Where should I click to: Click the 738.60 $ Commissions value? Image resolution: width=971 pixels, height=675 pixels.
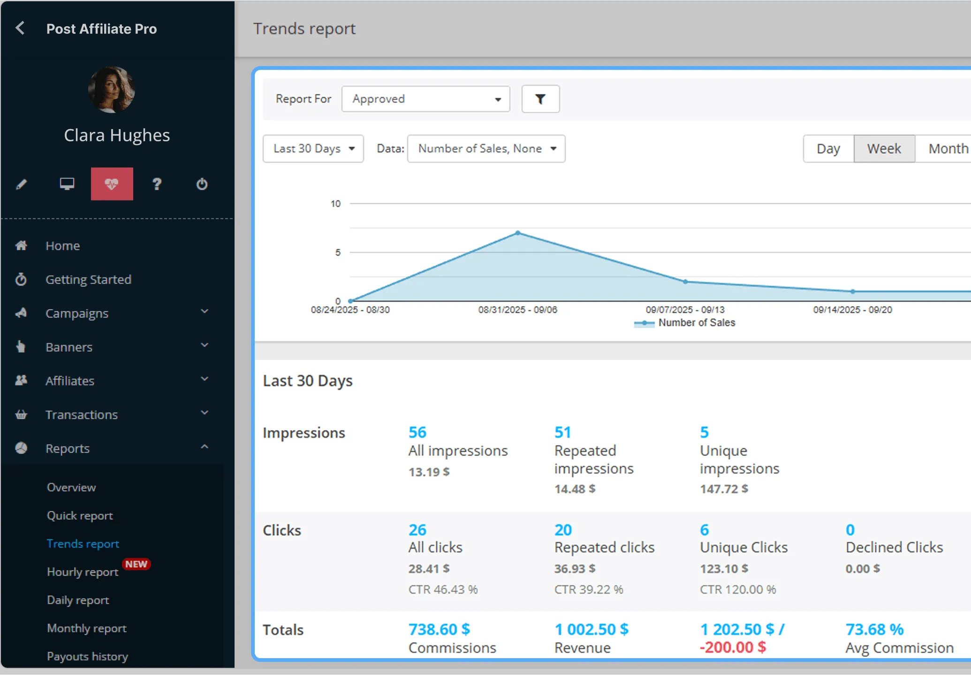[439, 629]
